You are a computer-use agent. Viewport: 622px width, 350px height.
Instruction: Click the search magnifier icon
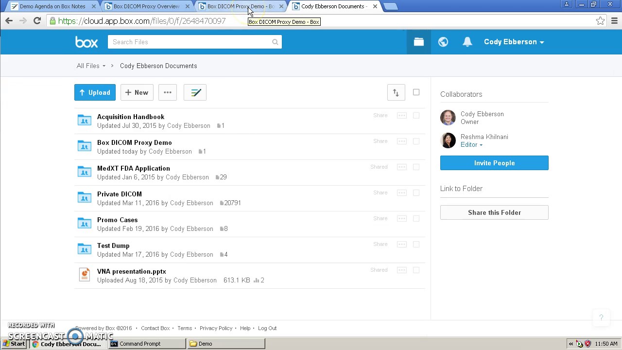coord(275,42)
